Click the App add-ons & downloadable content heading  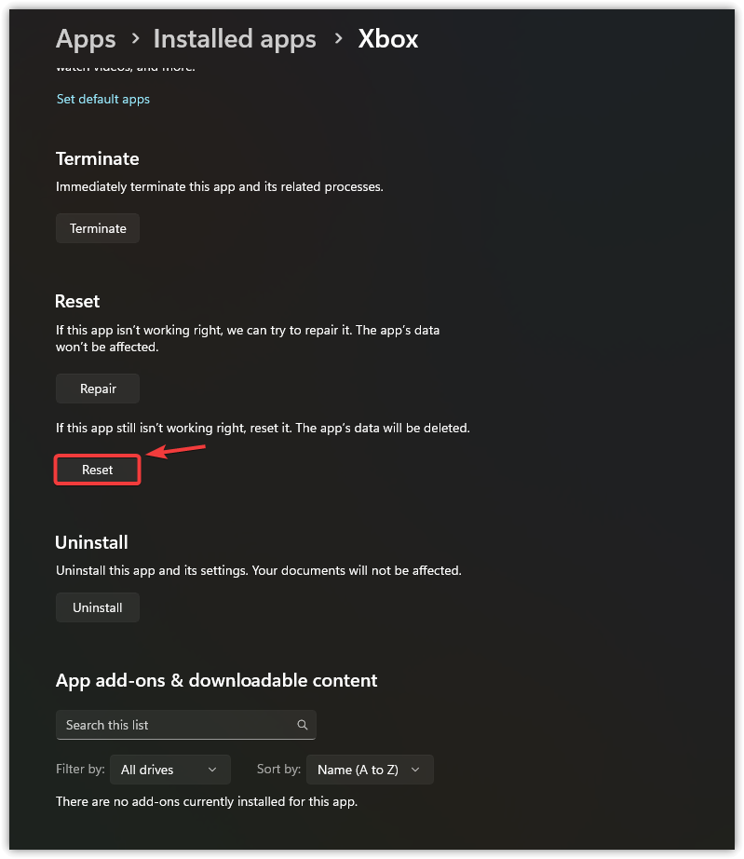217,680
